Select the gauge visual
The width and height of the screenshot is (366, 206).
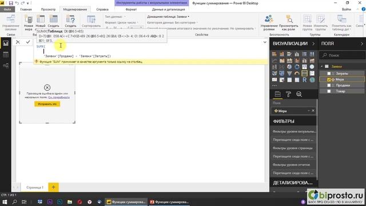pyautogui.click(x=297, y=73)
